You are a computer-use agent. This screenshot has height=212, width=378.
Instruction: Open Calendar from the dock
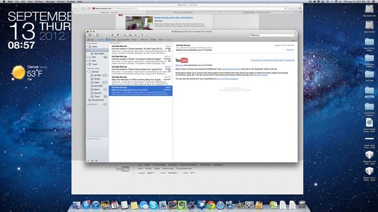click(x=115, y=205)
